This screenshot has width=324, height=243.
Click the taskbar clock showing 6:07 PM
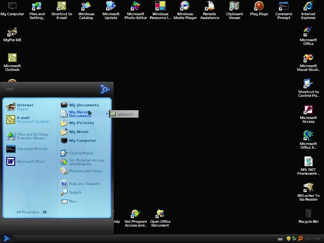(x=312, y=239)
